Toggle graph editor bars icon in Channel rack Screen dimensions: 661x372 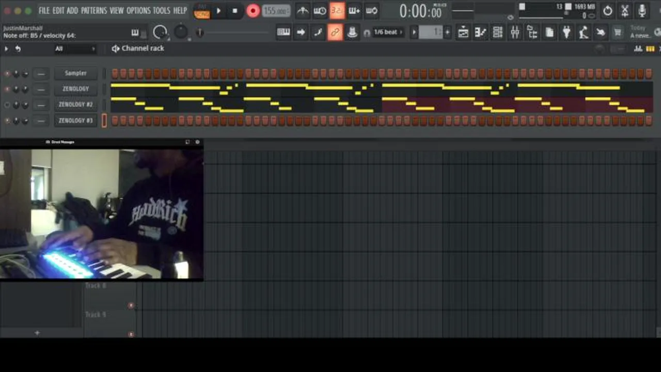tap(638, 49)
